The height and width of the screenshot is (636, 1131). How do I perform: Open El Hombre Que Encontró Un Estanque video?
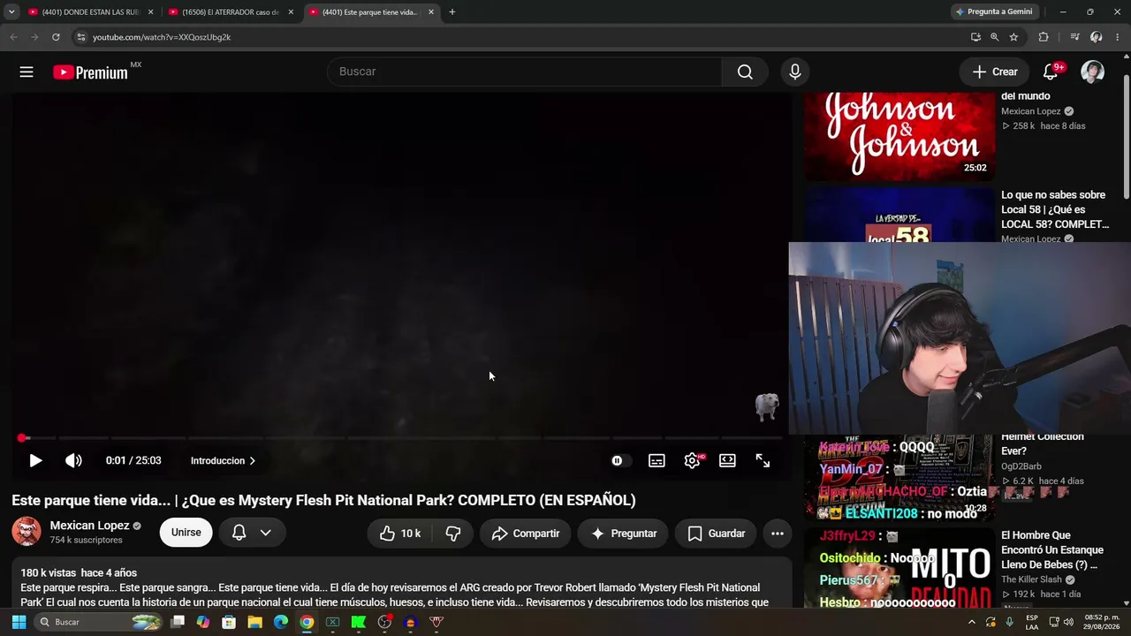1052,550
